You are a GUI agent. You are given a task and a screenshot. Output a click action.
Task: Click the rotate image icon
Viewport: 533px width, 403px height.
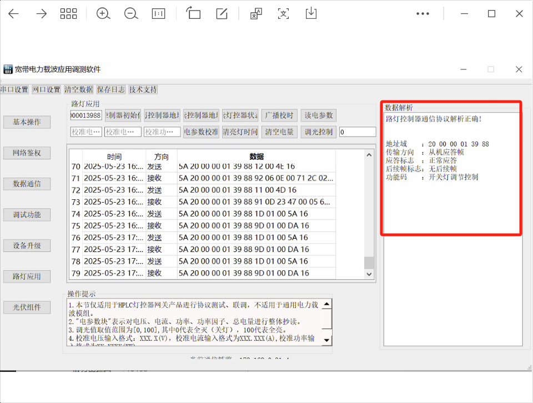tap(193, 13)
